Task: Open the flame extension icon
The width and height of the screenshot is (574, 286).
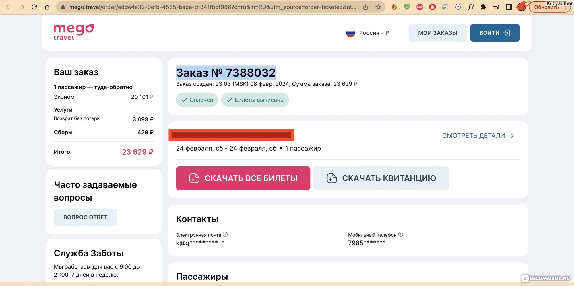Action: [394, 7]
